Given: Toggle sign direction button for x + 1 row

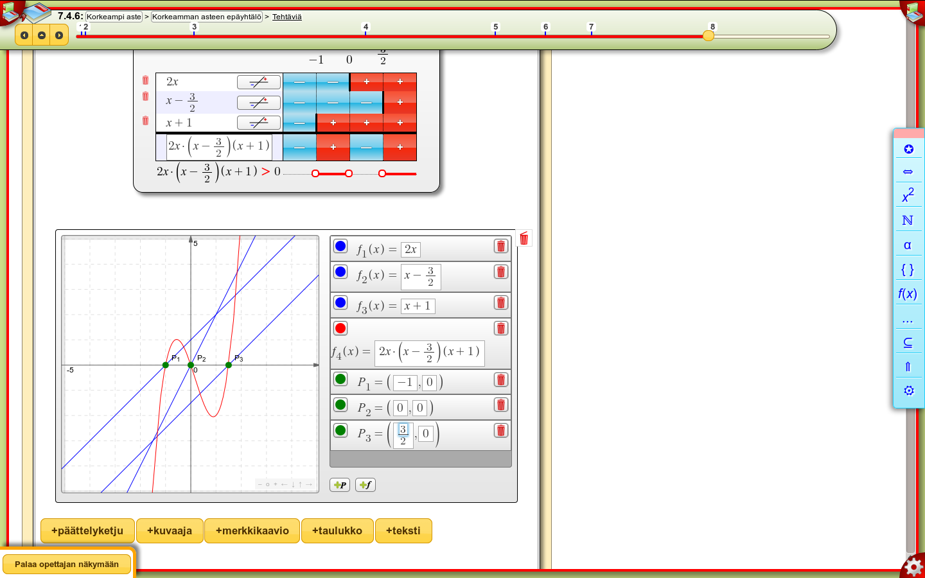Looking at the screenshot, I should pos(259,123).
